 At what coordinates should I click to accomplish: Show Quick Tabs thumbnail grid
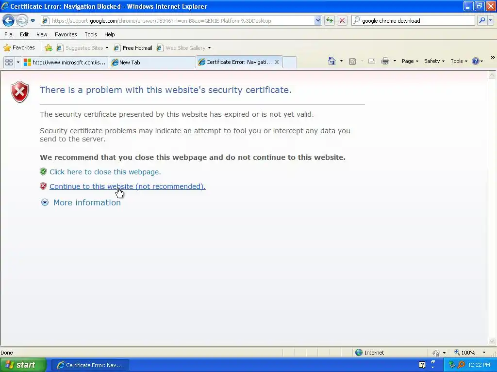click(x=9, y=62)
